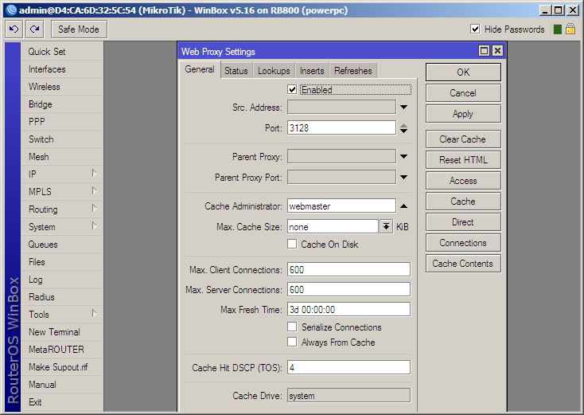Open the Switch menu
Screen dimensions: 584x415
(x=62, y=139)
